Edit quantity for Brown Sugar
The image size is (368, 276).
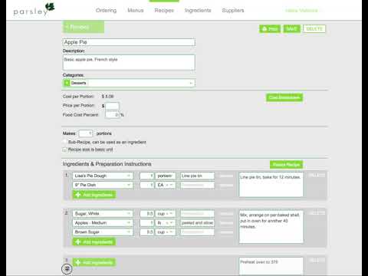(x=147, y=232)
